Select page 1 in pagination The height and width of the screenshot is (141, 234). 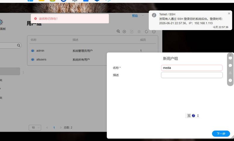[x=54, y=128]
